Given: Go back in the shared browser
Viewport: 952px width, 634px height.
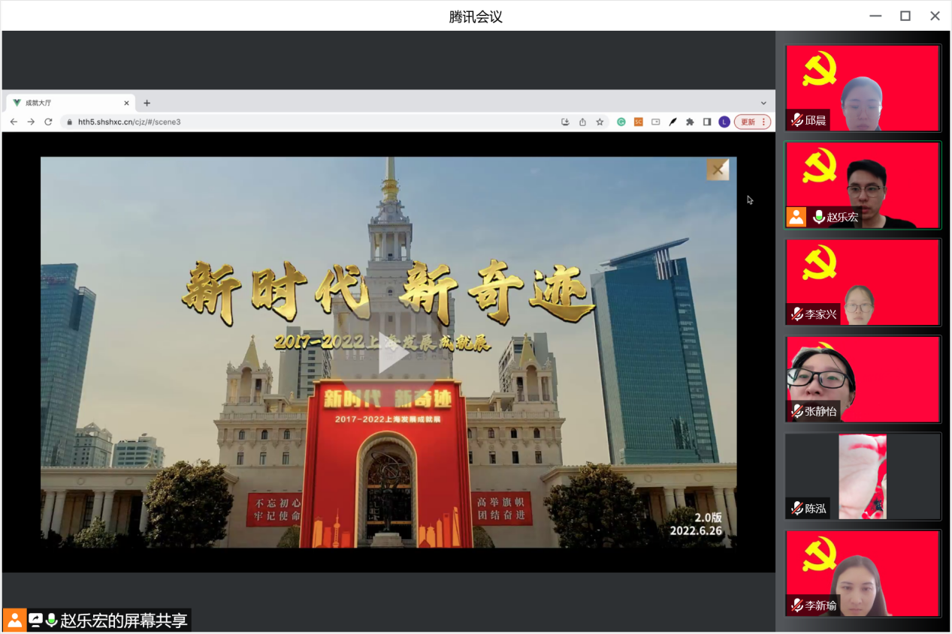Looking at the screenshot, I should (x=14, y=122).
